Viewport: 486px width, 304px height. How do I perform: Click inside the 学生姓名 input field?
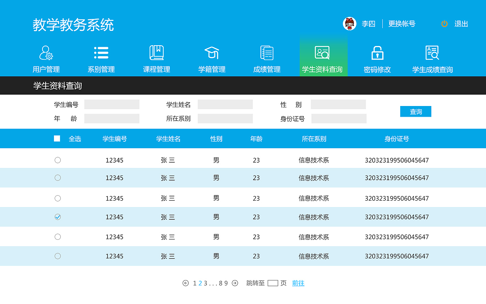(225, 104)
